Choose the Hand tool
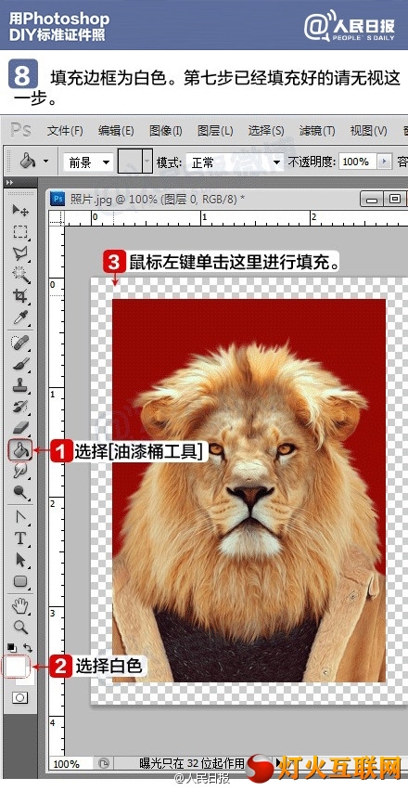 click(x=20, y=606)
